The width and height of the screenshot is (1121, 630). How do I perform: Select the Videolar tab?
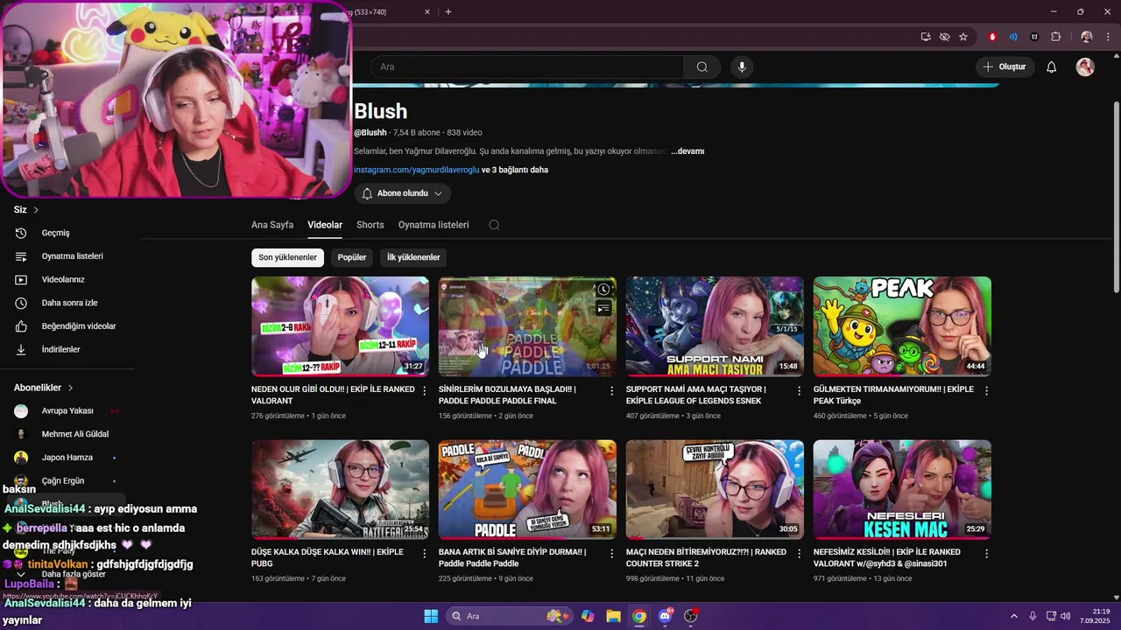pyautogui.click(x=325, y=225)
